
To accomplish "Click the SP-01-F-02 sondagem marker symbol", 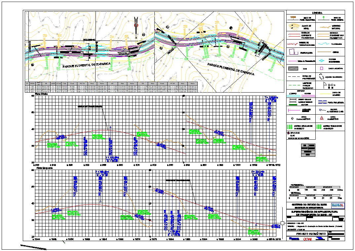I will [x=289, y=132].
